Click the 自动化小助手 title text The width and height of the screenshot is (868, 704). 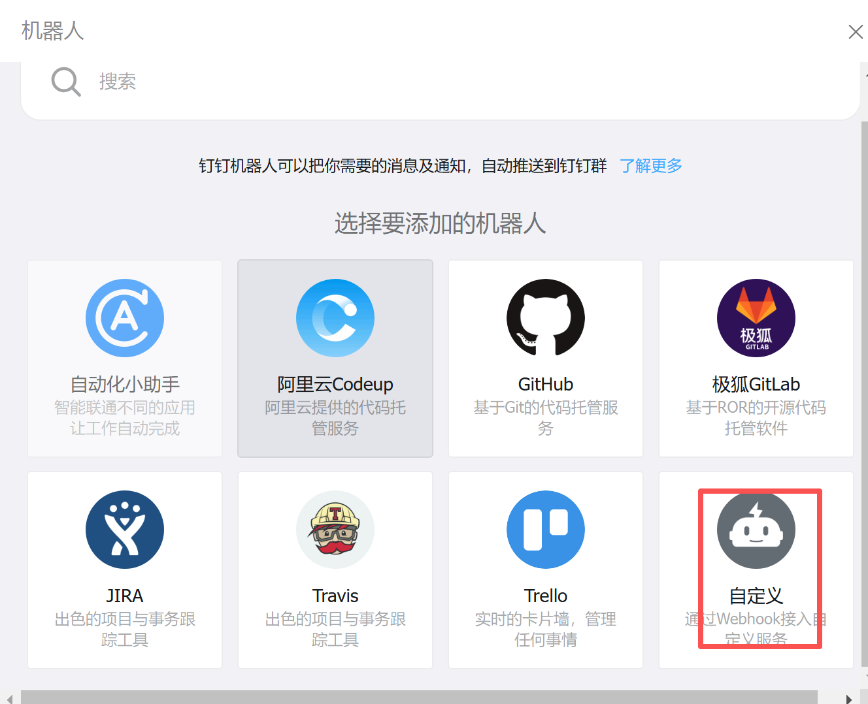point(125,384)
